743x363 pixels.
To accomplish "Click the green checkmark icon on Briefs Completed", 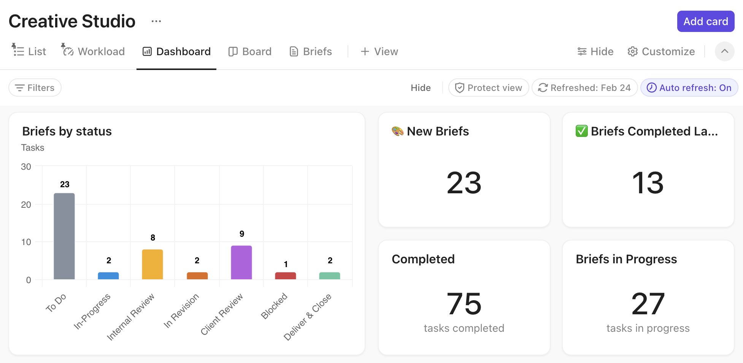I will pyautogui.click(x=581, y=131).
